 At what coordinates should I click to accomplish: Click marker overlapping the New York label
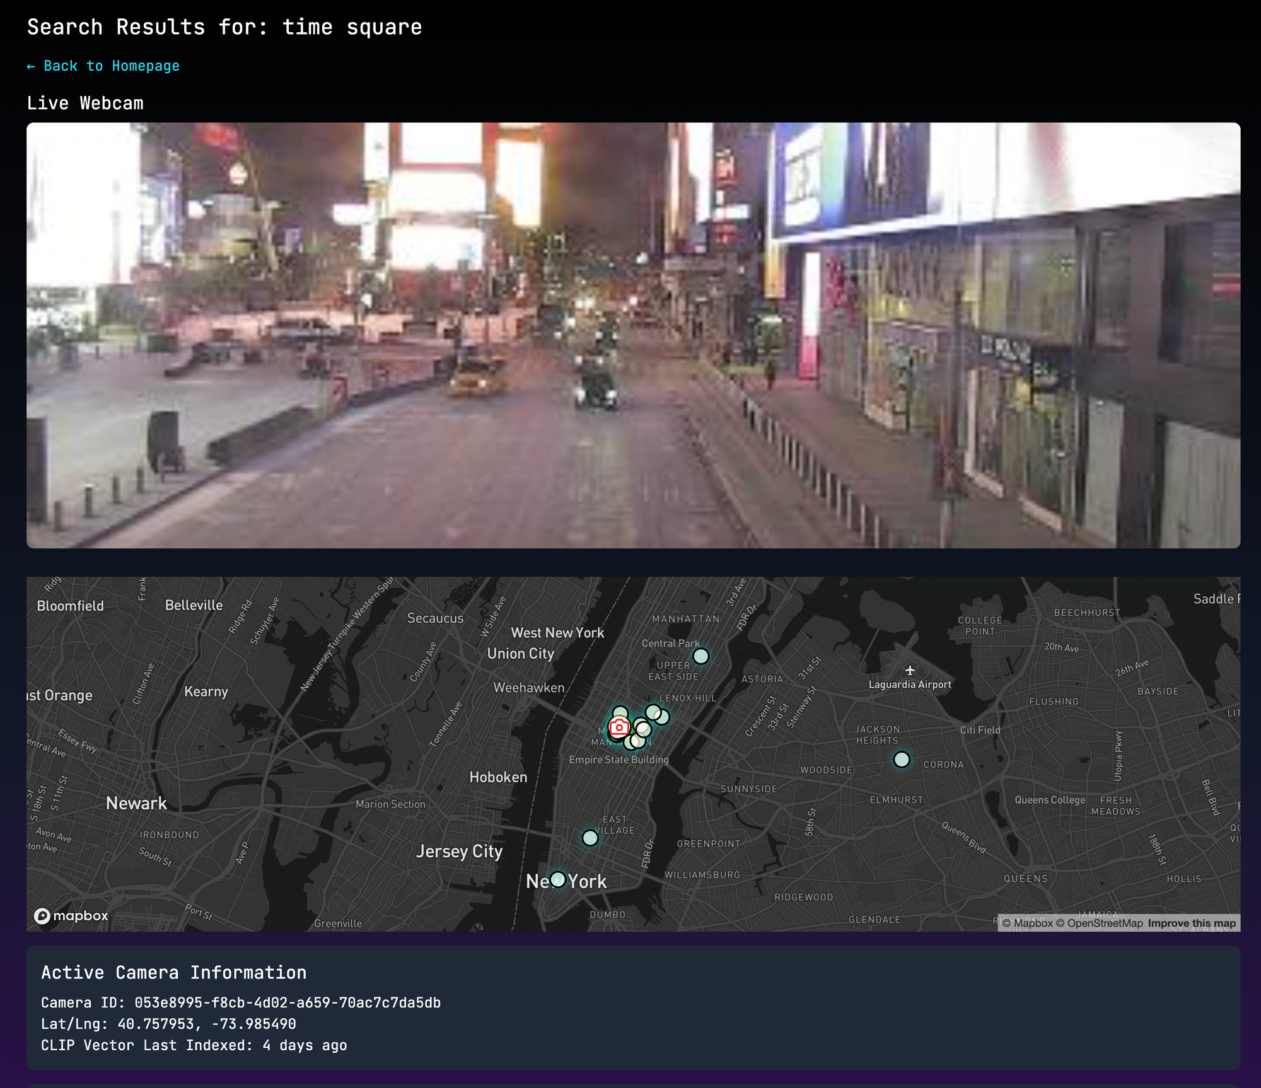pos(557,879)
